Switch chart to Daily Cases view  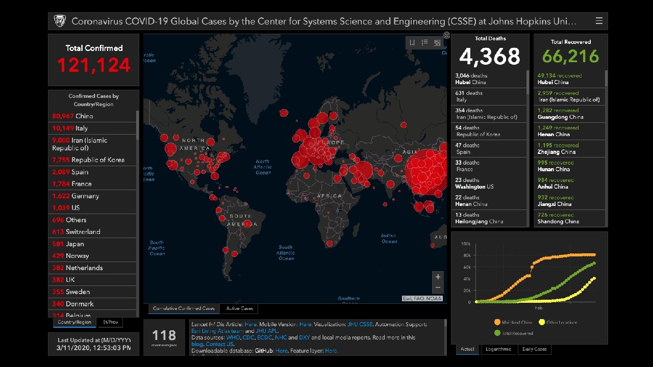(x=534, y=349)
